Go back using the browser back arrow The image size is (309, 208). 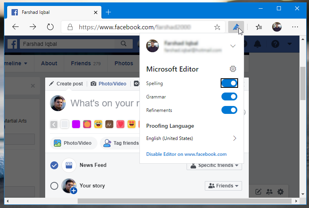[15, 27]
